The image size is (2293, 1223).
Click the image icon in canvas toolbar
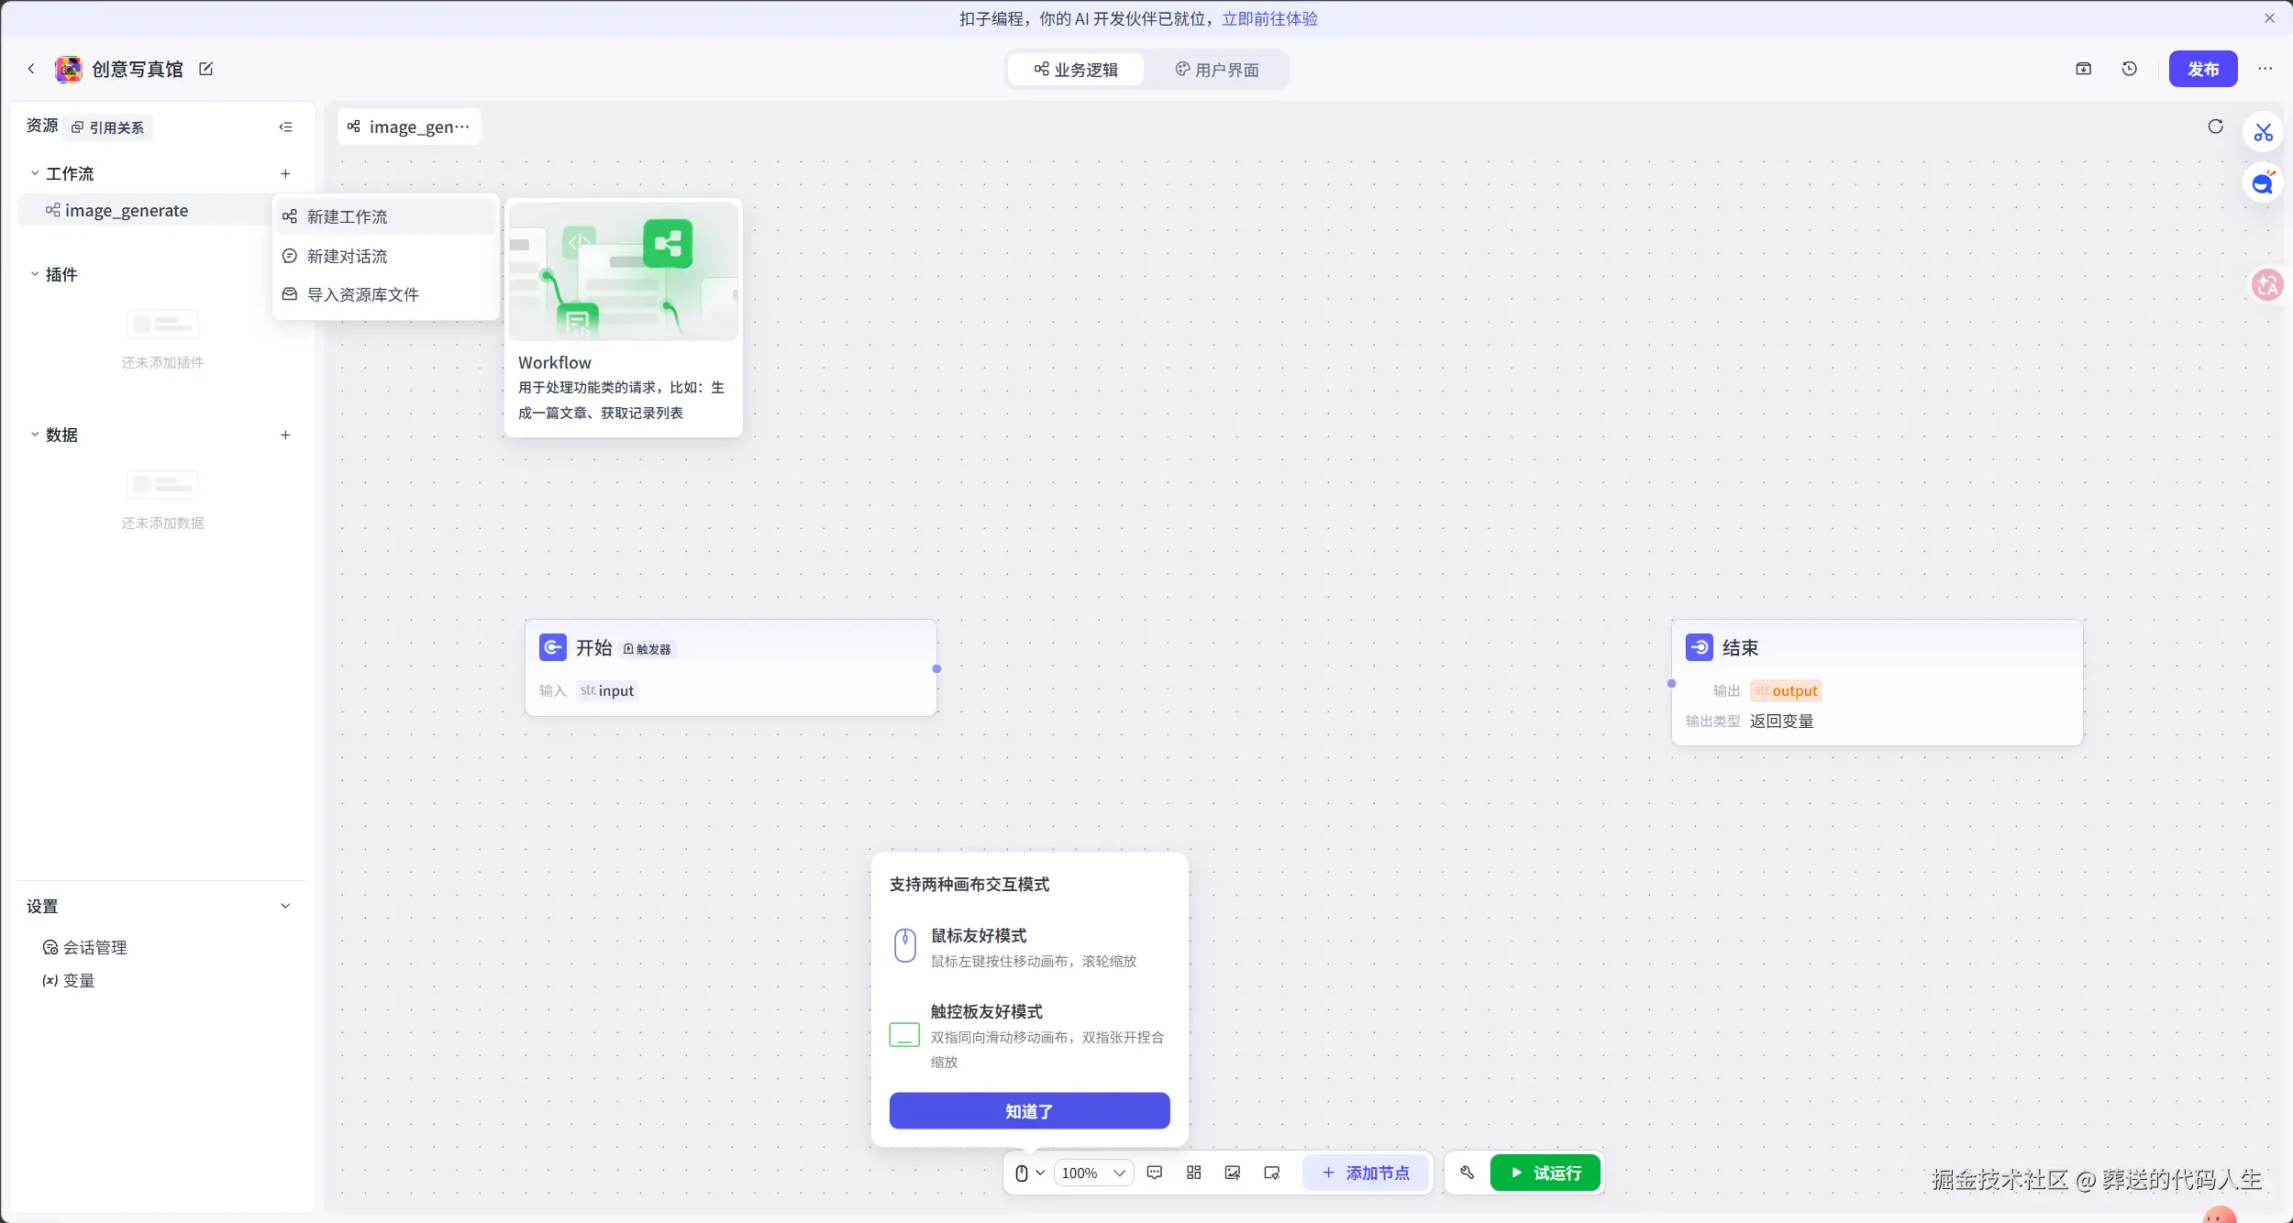pyautogui.click(x=1233, y=1173)
